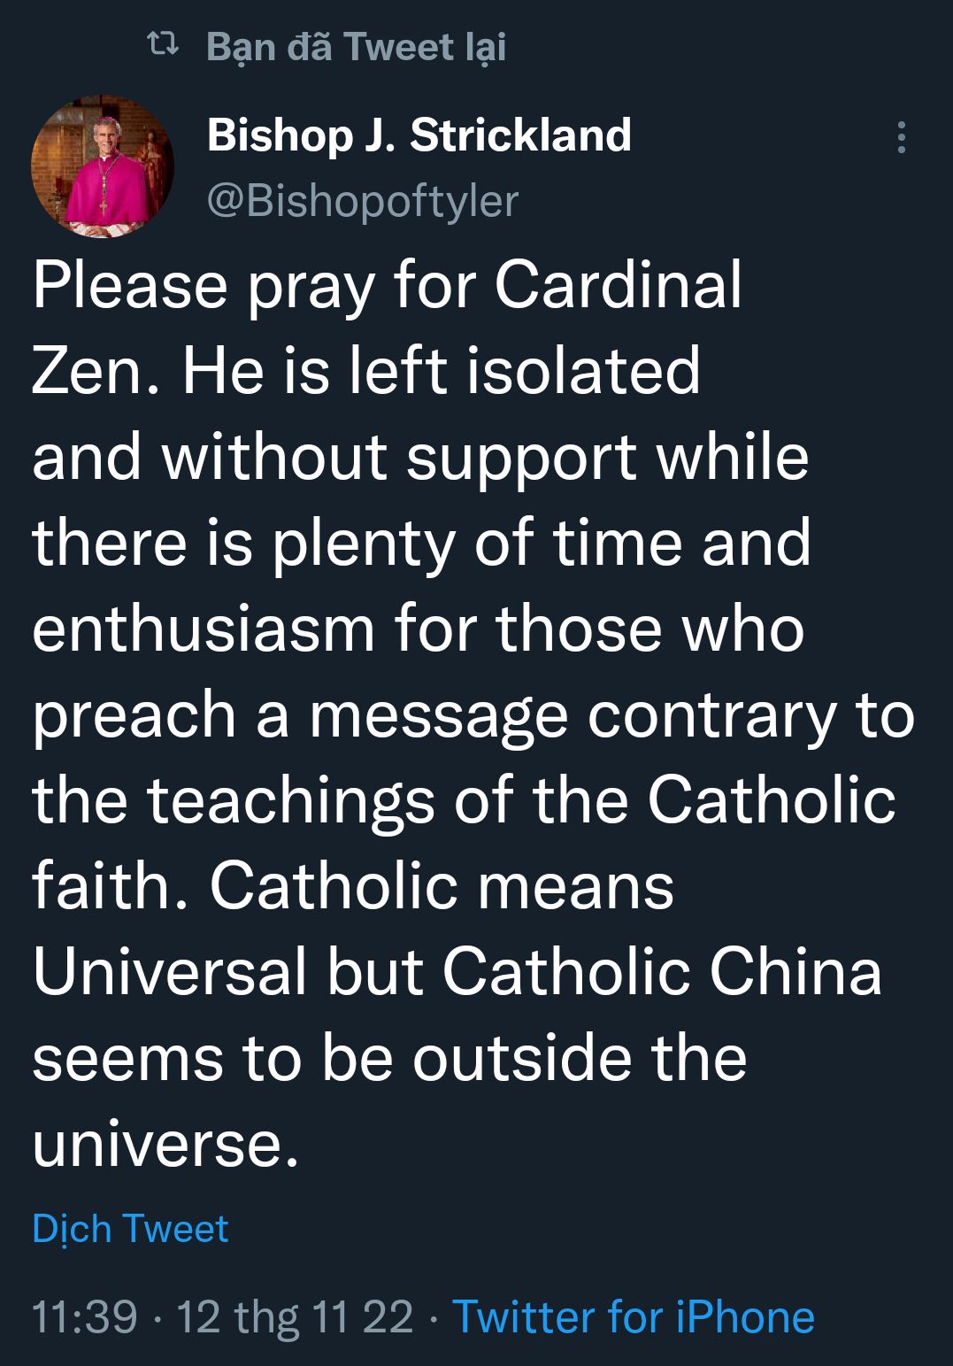Open the Twitter for iPhone source link

[633, 1316]
